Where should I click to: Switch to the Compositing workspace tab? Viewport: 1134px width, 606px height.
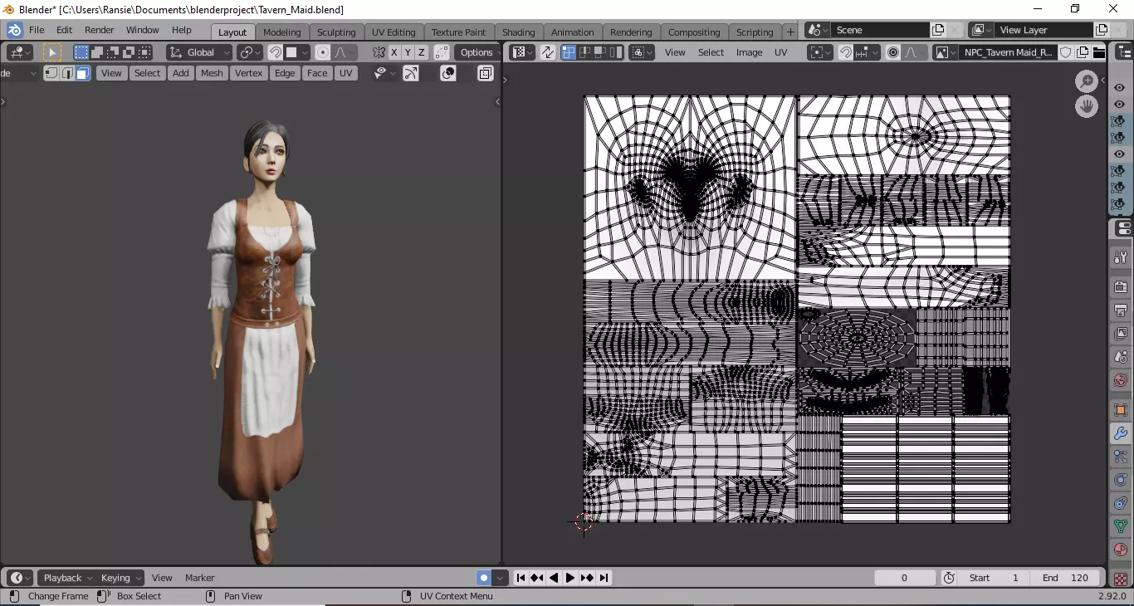694,32
